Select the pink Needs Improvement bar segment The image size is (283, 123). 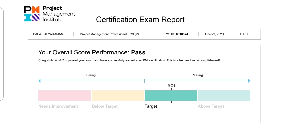[x=65, y=96]
